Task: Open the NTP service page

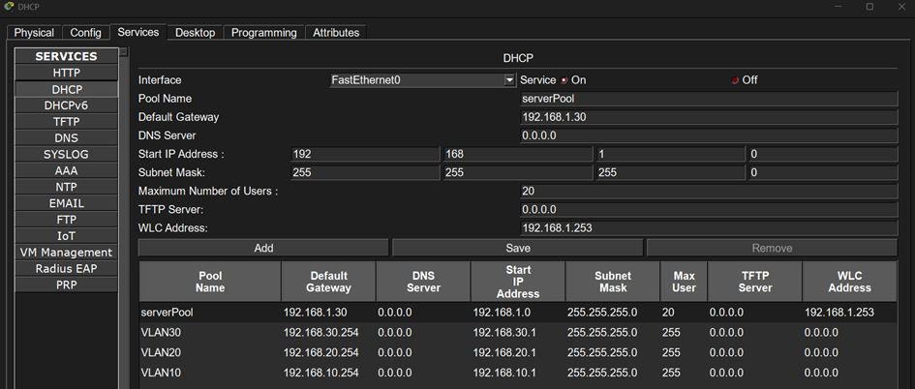Action: (x=67, y=187)
